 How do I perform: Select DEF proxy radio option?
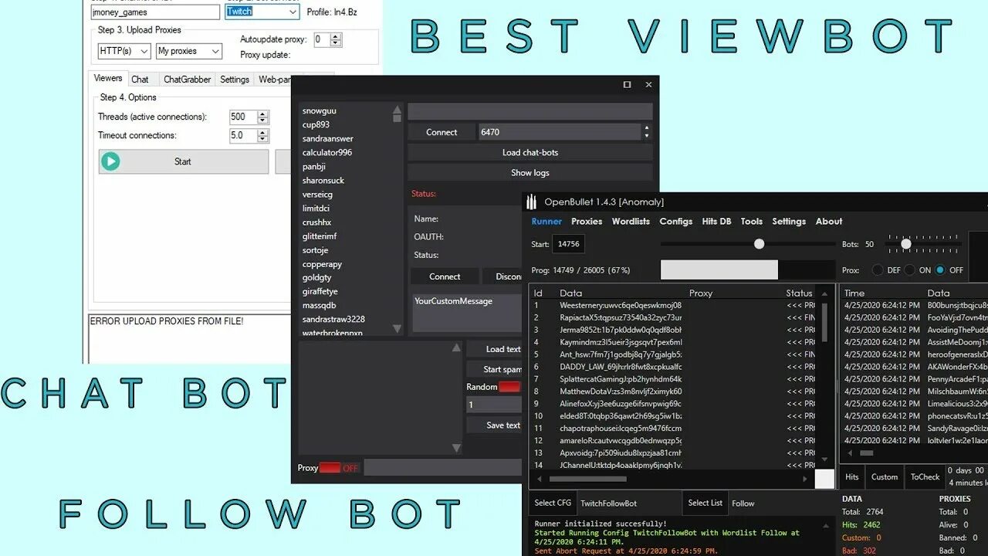(x=877, y=270)
